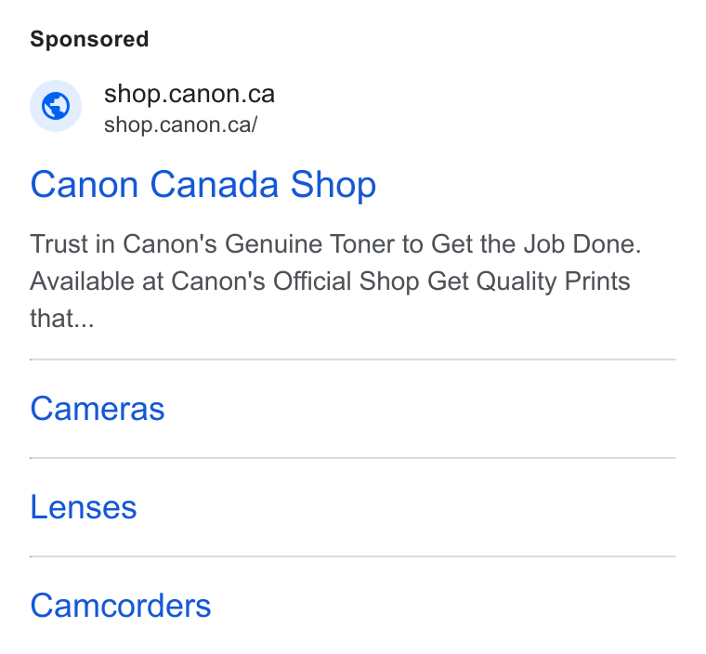Go to the Camcorders sitelink

tap(121, 606)
